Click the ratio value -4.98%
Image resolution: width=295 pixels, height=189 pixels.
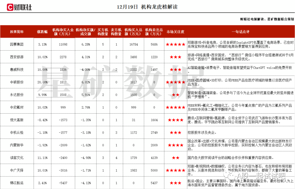tap(85, 158)
